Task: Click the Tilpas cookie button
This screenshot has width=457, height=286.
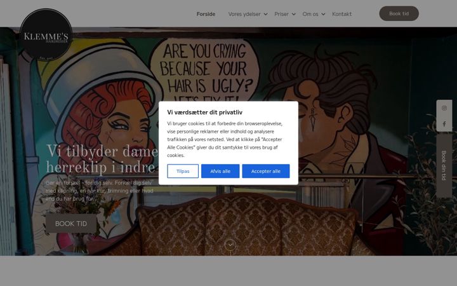Action: click(x=183, y=171)
